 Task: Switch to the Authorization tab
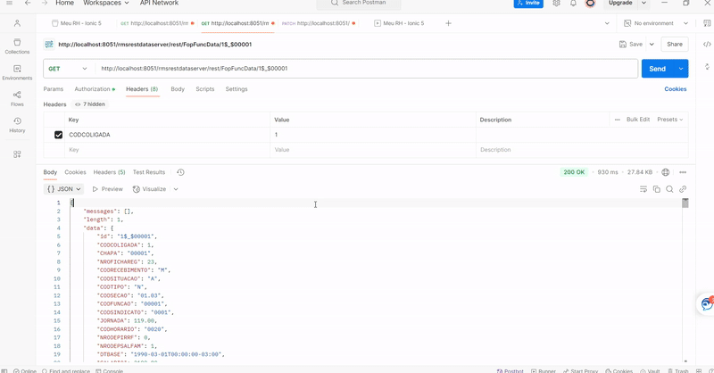click(95, 89)
